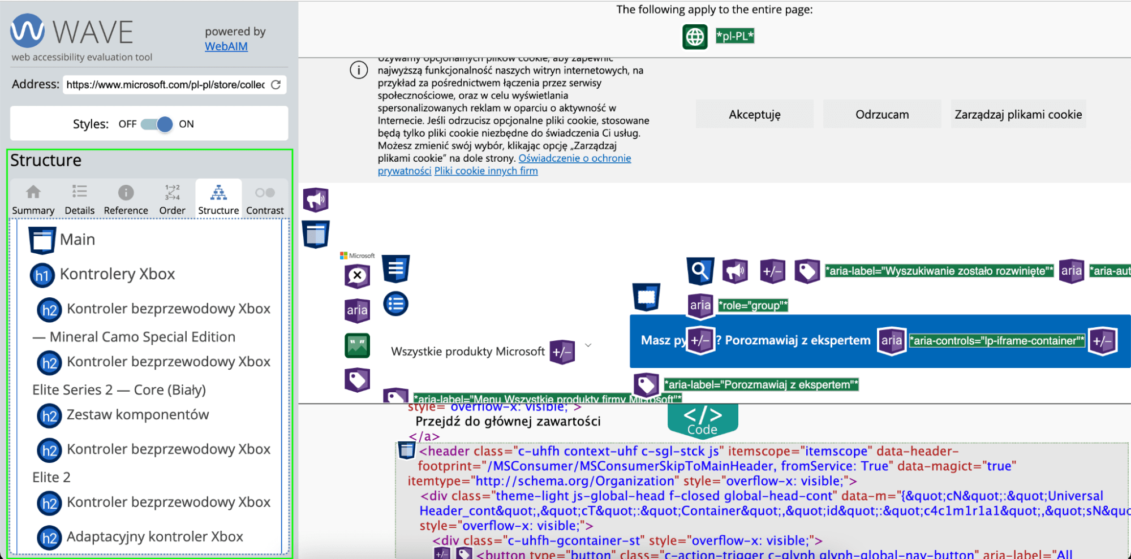The width and height of the screenshot is (1131, 559).
Task: Click the search landmark magnifier icon
Action: click(x=700, y=271)
